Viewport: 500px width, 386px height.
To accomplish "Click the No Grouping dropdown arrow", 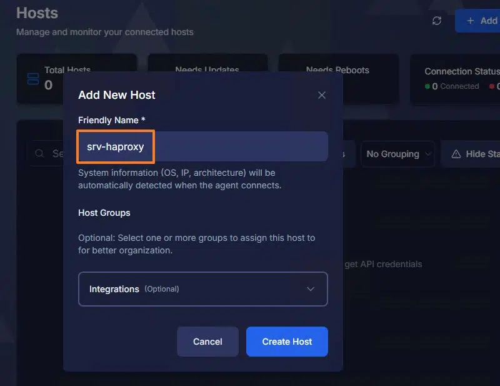I will (428, 154).
